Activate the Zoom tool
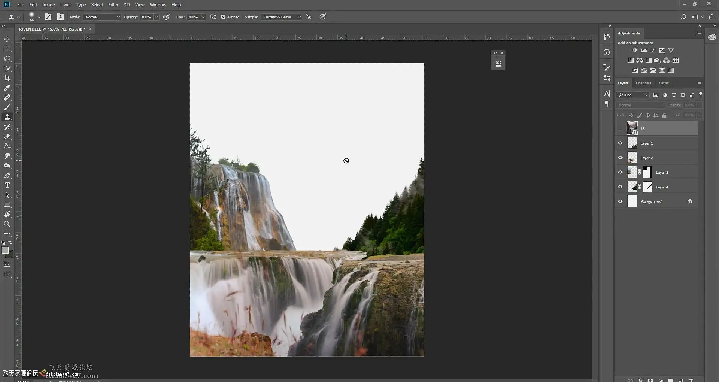The height and width of the screenshot is (382, 719). pos(7,224)
